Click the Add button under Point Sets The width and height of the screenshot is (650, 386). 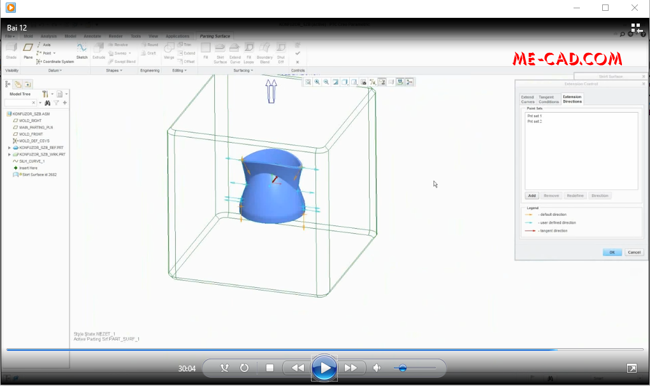pos(532,196)
